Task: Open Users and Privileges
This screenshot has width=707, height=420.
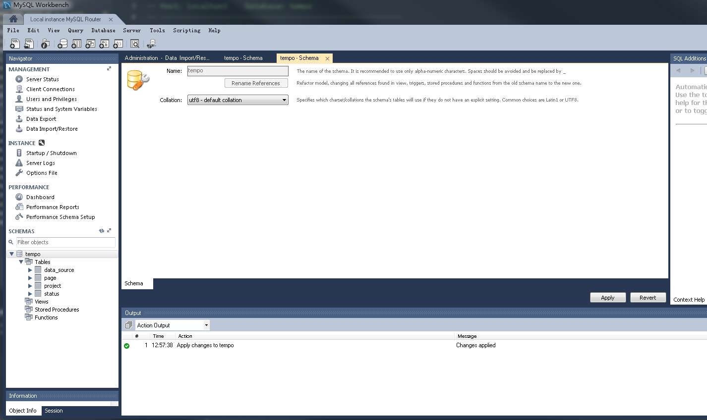Action: tap(51, 99)
